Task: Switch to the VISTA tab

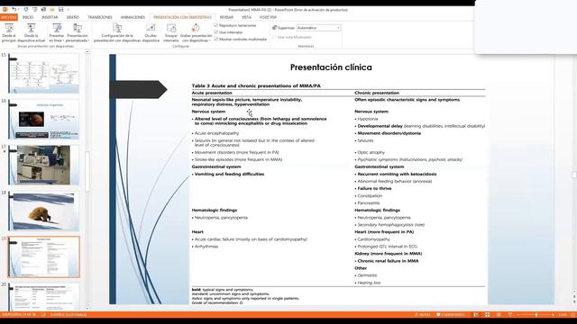Action: [x=246, y=17]
